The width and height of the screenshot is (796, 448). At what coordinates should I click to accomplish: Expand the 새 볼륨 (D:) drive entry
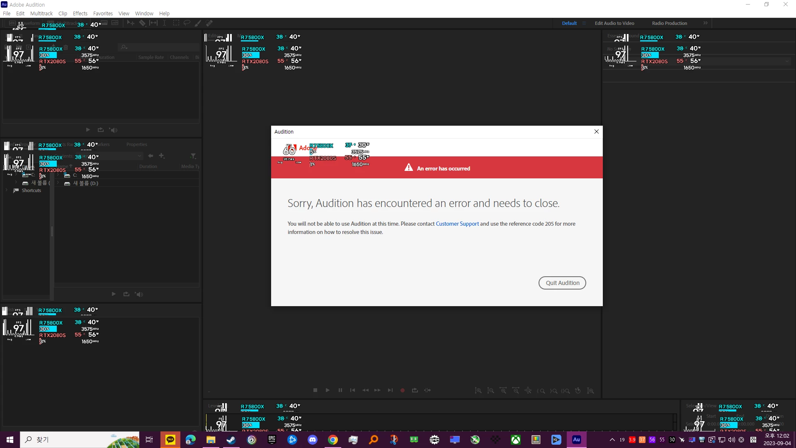tap(58, 183)
